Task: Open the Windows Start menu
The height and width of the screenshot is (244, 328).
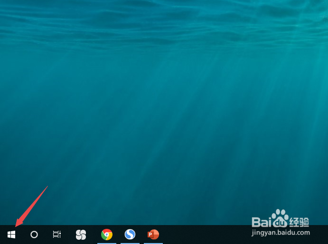Action: [11, 235]
